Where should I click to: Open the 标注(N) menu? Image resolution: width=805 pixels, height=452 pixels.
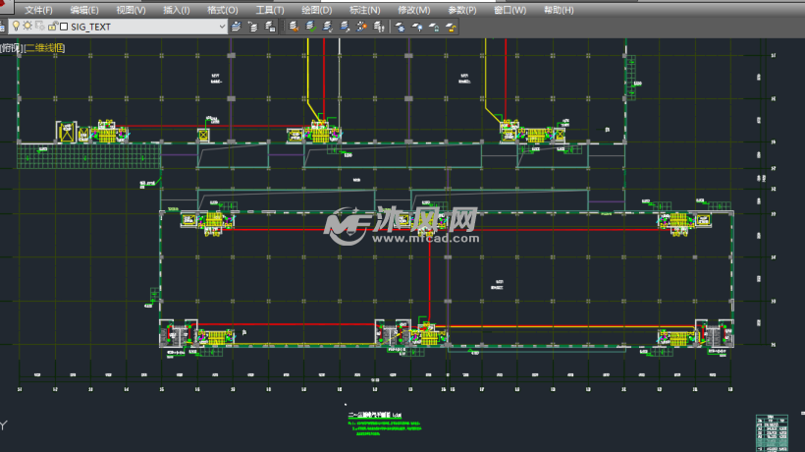coord(364,10)
